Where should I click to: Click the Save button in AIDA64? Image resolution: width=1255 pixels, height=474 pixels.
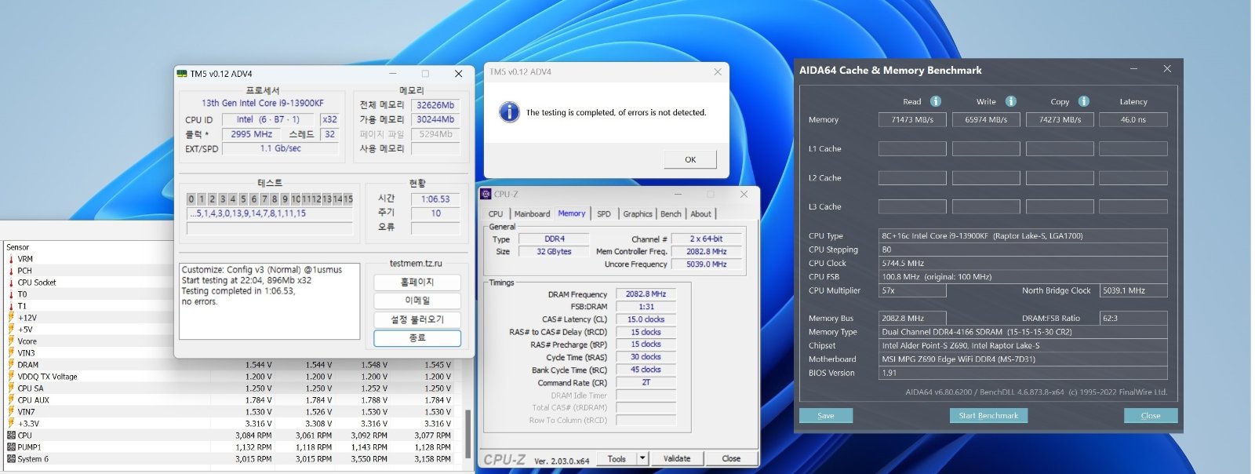(x=826, y=415)
